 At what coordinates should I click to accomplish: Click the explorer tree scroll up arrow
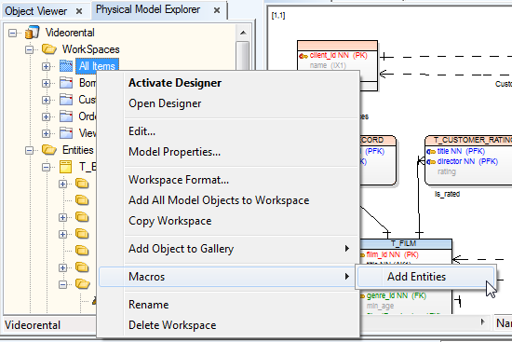[x=243, y=33]
